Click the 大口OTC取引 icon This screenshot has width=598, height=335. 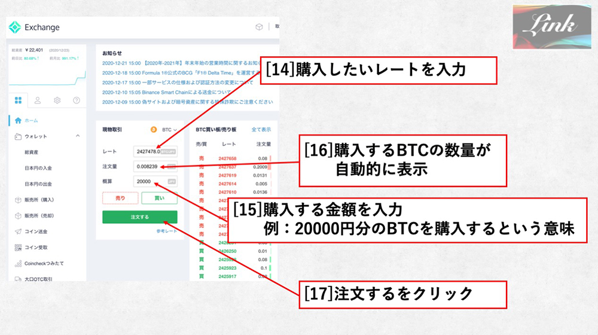click(x=18, y=279)
